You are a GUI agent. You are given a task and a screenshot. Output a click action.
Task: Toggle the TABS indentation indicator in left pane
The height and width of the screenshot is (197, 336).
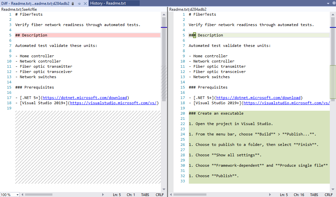[145, 194]
